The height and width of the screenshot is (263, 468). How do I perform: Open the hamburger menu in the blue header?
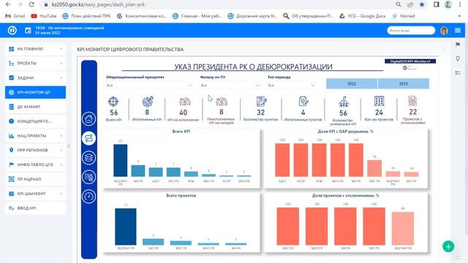(x=458, y=31)
